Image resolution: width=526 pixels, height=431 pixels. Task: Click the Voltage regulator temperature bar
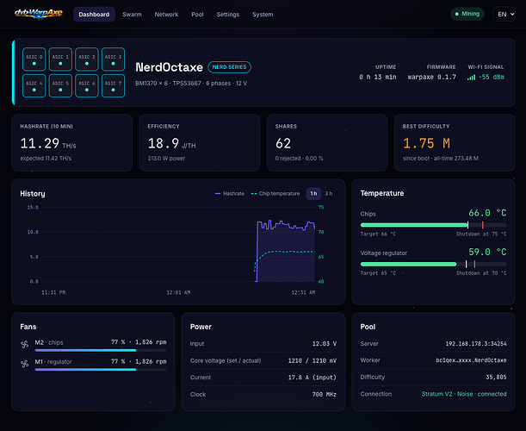(x=433, y=264)
